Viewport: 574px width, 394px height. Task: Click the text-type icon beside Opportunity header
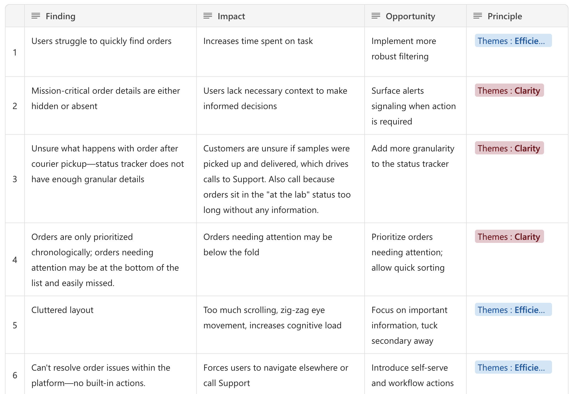pyautogui.click(x=376, y=16)
